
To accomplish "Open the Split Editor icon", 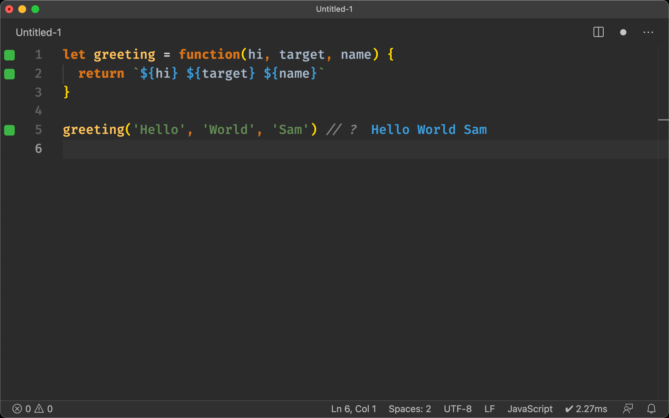I will 598,32.
